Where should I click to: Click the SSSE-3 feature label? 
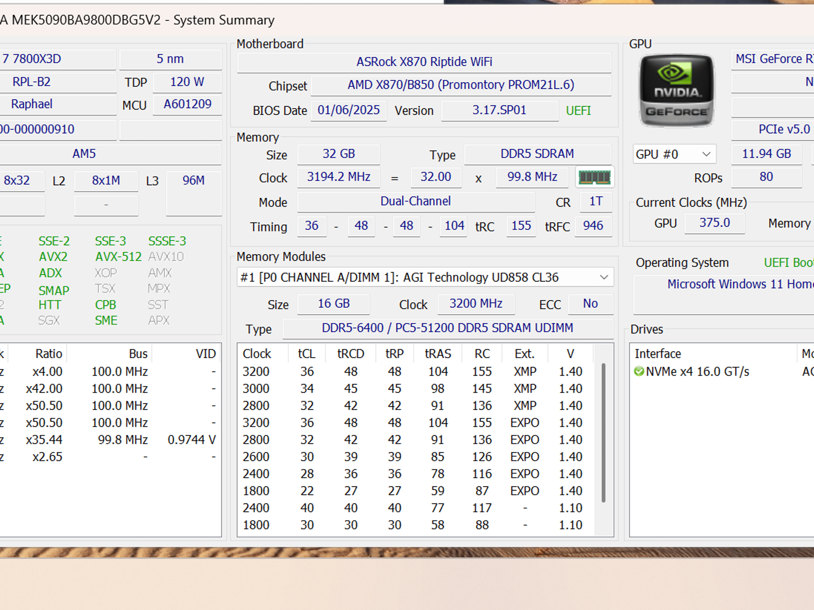click(x=167, y=241)
